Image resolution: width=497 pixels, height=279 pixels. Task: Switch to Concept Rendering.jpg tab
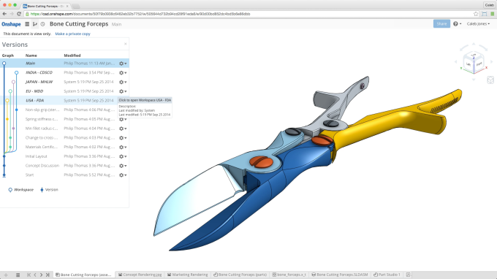click(x=140, y=275)
